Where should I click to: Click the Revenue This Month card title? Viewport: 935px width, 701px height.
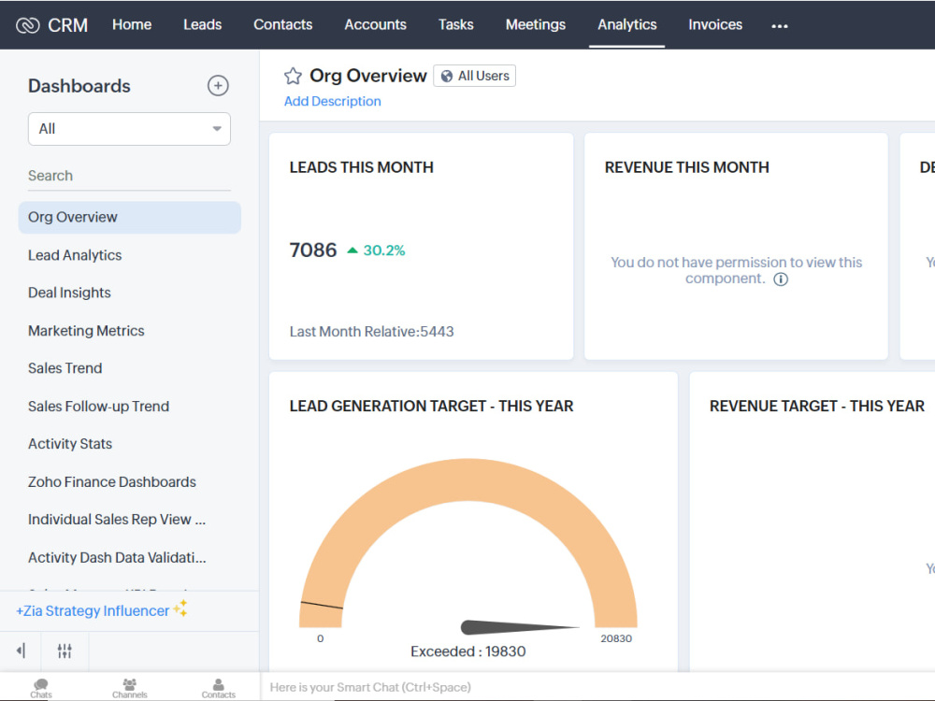pyautogui.click(x=686, y=167)
